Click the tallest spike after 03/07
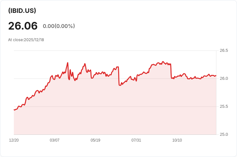 68,63
